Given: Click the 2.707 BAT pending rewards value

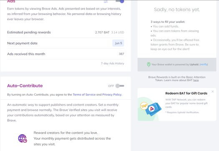Looking at the screenshot, I should coord(102,32).
